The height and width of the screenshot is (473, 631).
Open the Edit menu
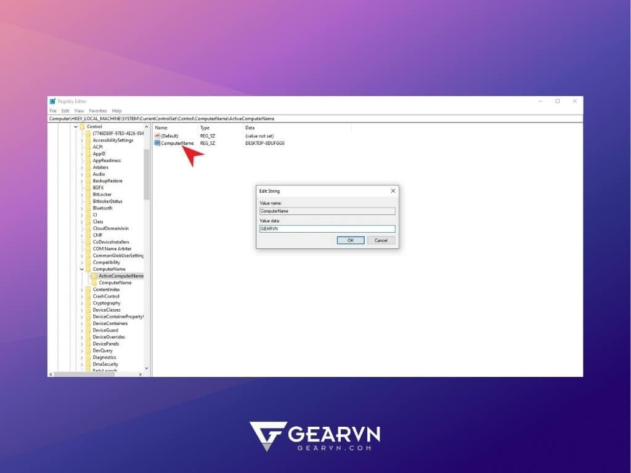pos(64,111)
